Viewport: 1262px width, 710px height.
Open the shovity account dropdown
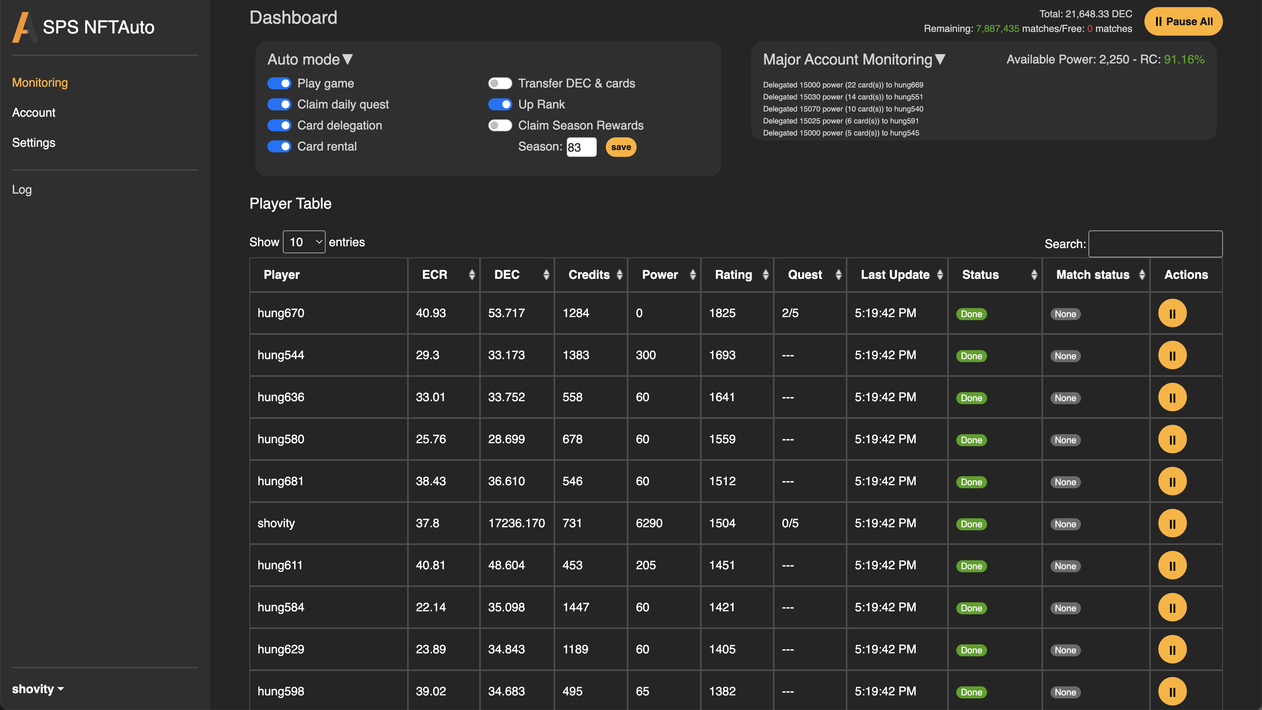38,689
